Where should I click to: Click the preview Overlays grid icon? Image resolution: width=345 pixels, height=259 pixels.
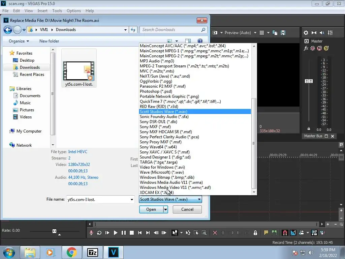click(261, 33)
